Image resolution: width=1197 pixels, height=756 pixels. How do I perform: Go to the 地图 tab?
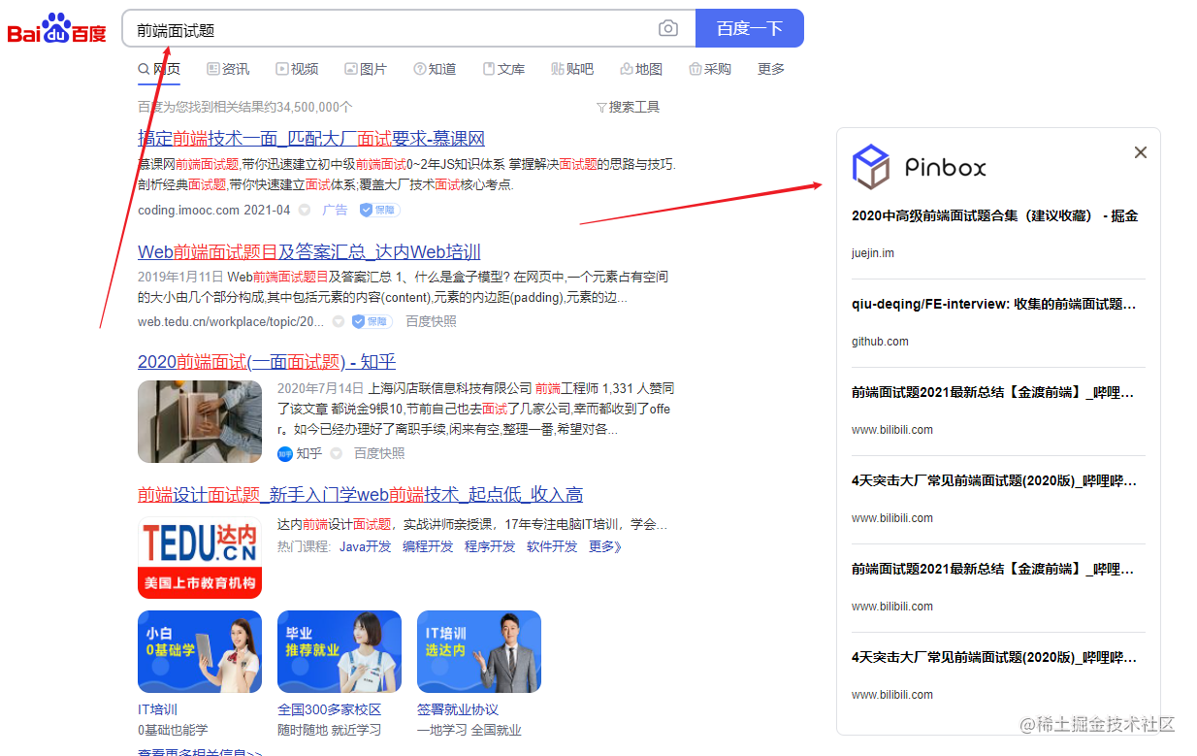pyautogui.click(x=641, y=69)
